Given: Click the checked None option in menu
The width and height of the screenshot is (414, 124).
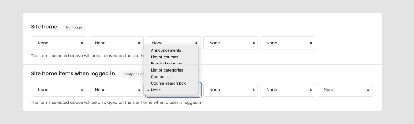Looking at the screenshot, I should point(156,90).
